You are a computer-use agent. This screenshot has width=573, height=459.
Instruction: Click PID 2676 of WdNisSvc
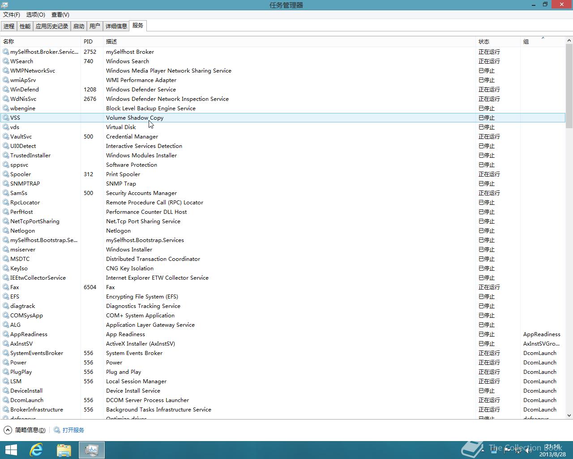(90, 99)
